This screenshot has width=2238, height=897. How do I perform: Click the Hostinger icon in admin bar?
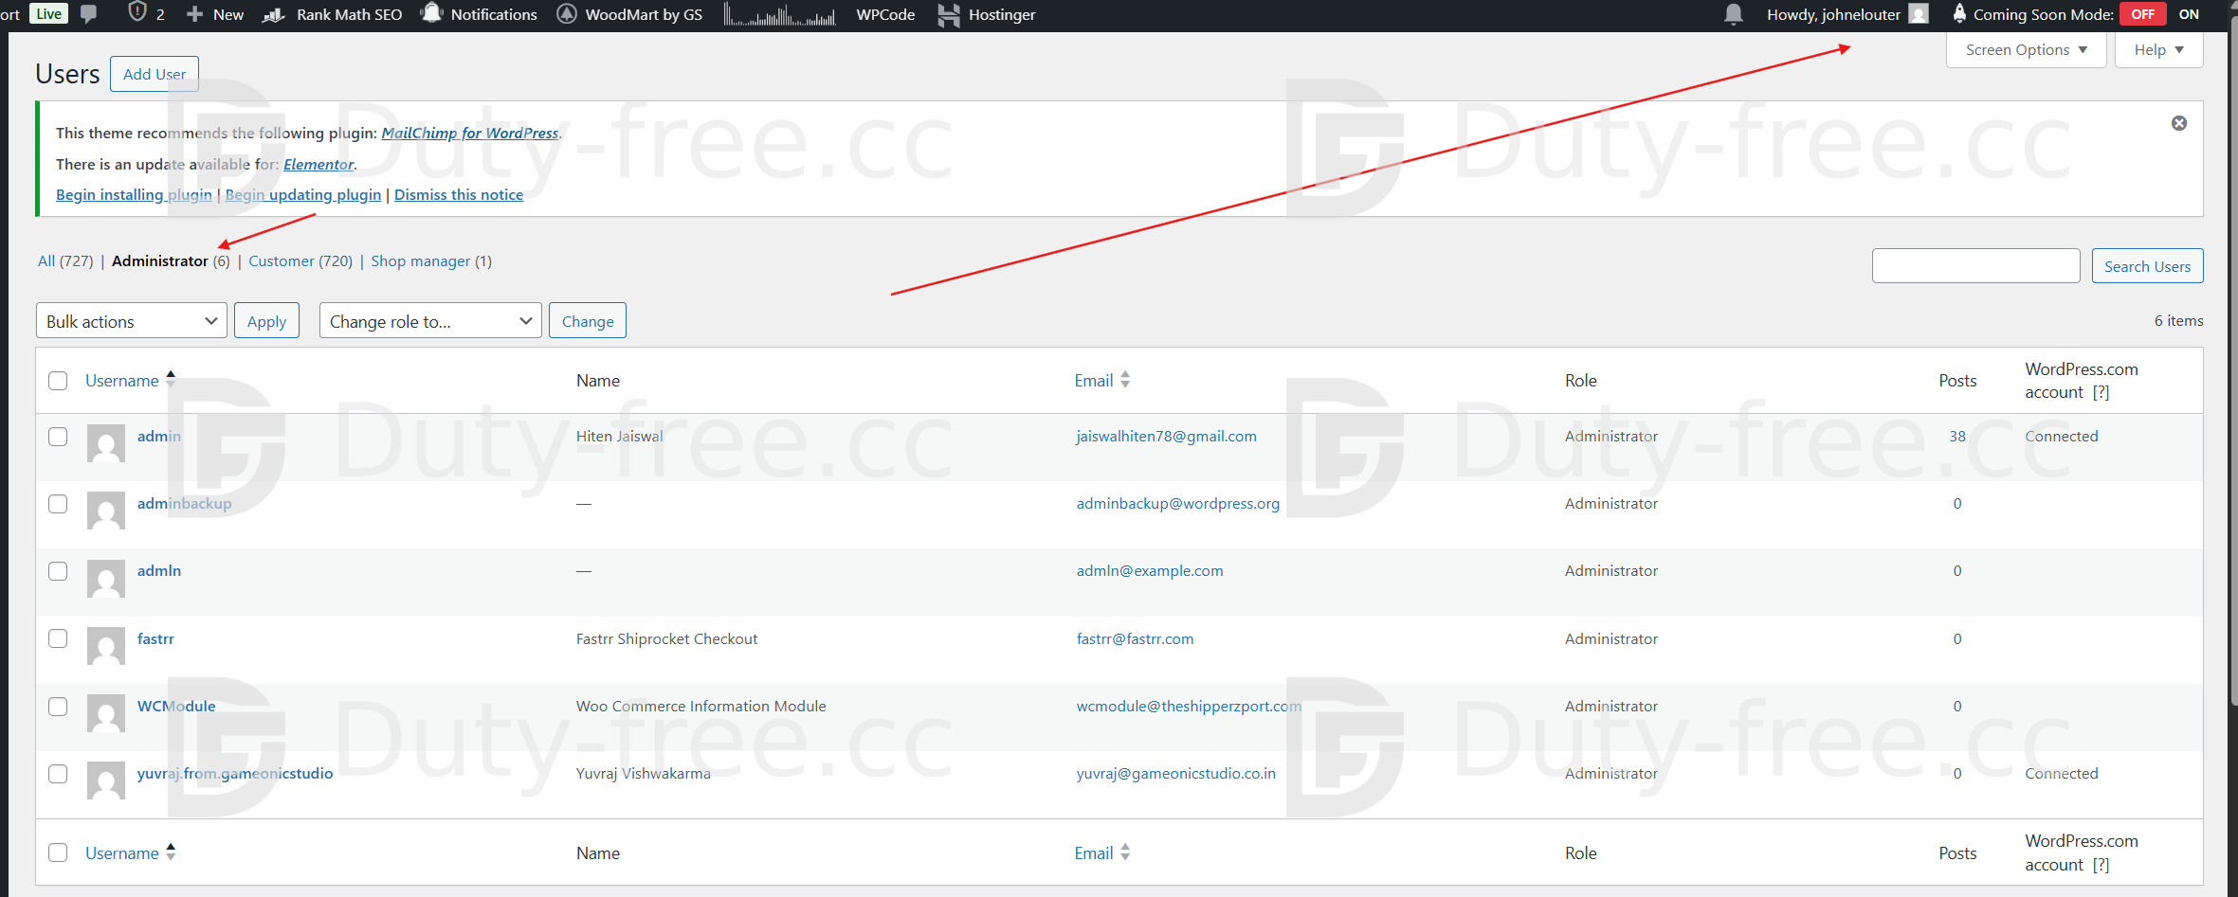(948, 14)
